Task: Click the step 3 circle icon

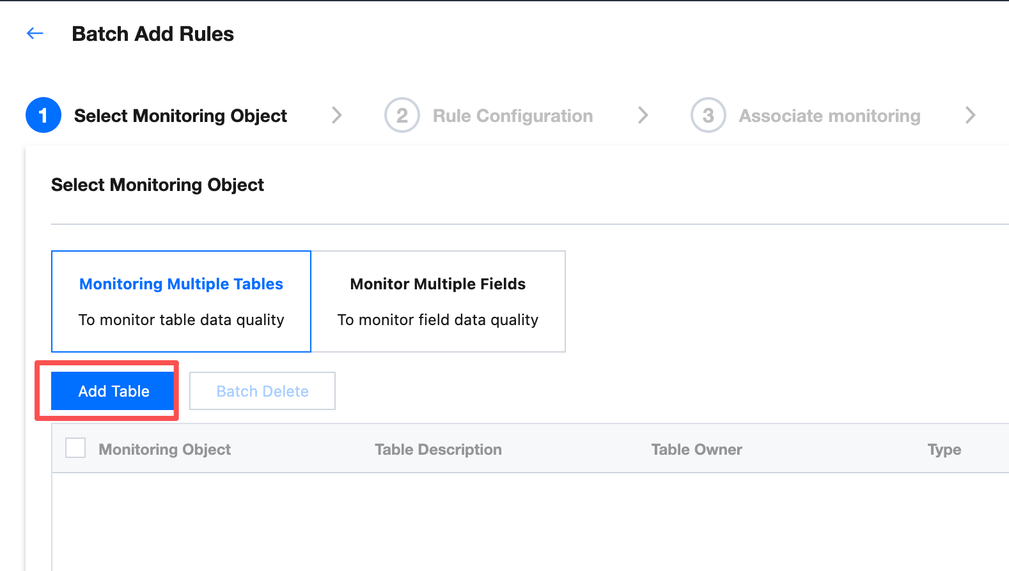Action: coord(708,116)
